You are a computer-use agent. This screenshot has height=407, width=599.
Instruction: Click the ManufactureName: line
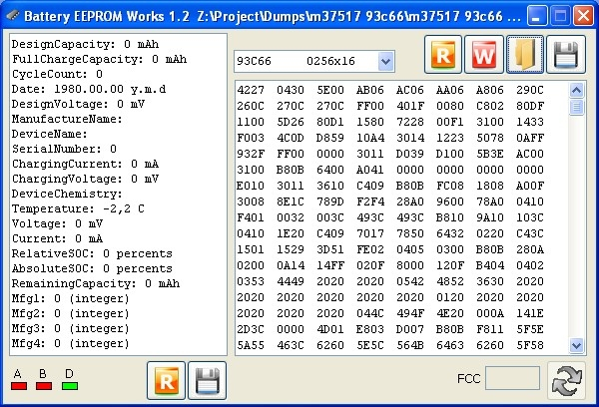coord(67,119)
